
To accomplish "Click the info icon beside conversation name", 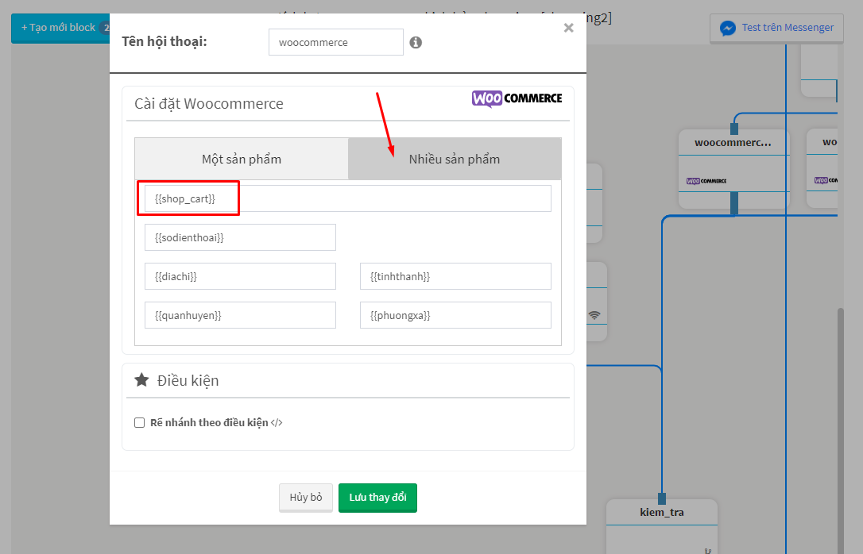I will [x=416, y=42].
